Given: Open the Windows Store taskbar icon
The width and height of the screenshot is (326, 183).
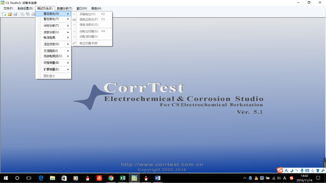Looking at the screenshot, I should (64, 178).
